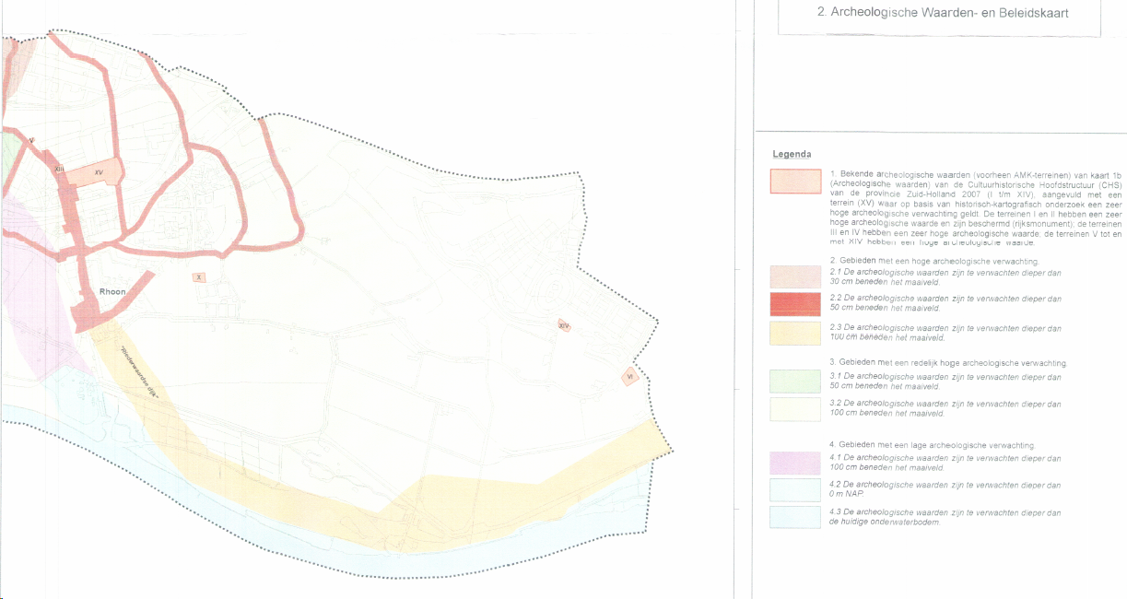Click heading '2. Gebieden met een hoge archeologische verwachting'

933,261
